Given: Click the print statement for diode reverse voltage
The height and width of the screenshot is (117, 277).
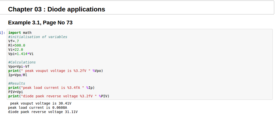Looking at the screenshot, I should (59, 96).
